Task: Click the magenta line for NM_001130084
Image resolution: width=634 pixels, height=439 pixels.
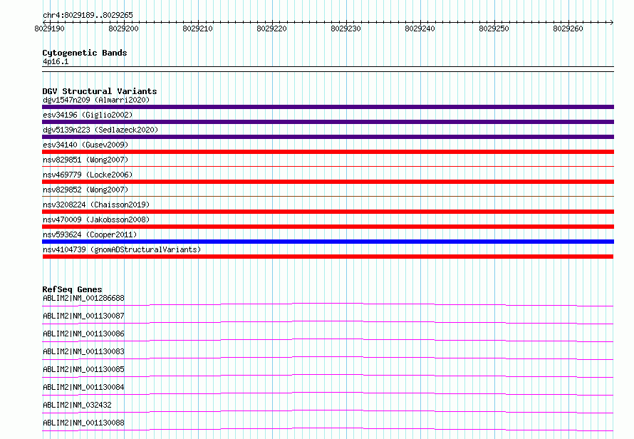Action: click(328, 393)
